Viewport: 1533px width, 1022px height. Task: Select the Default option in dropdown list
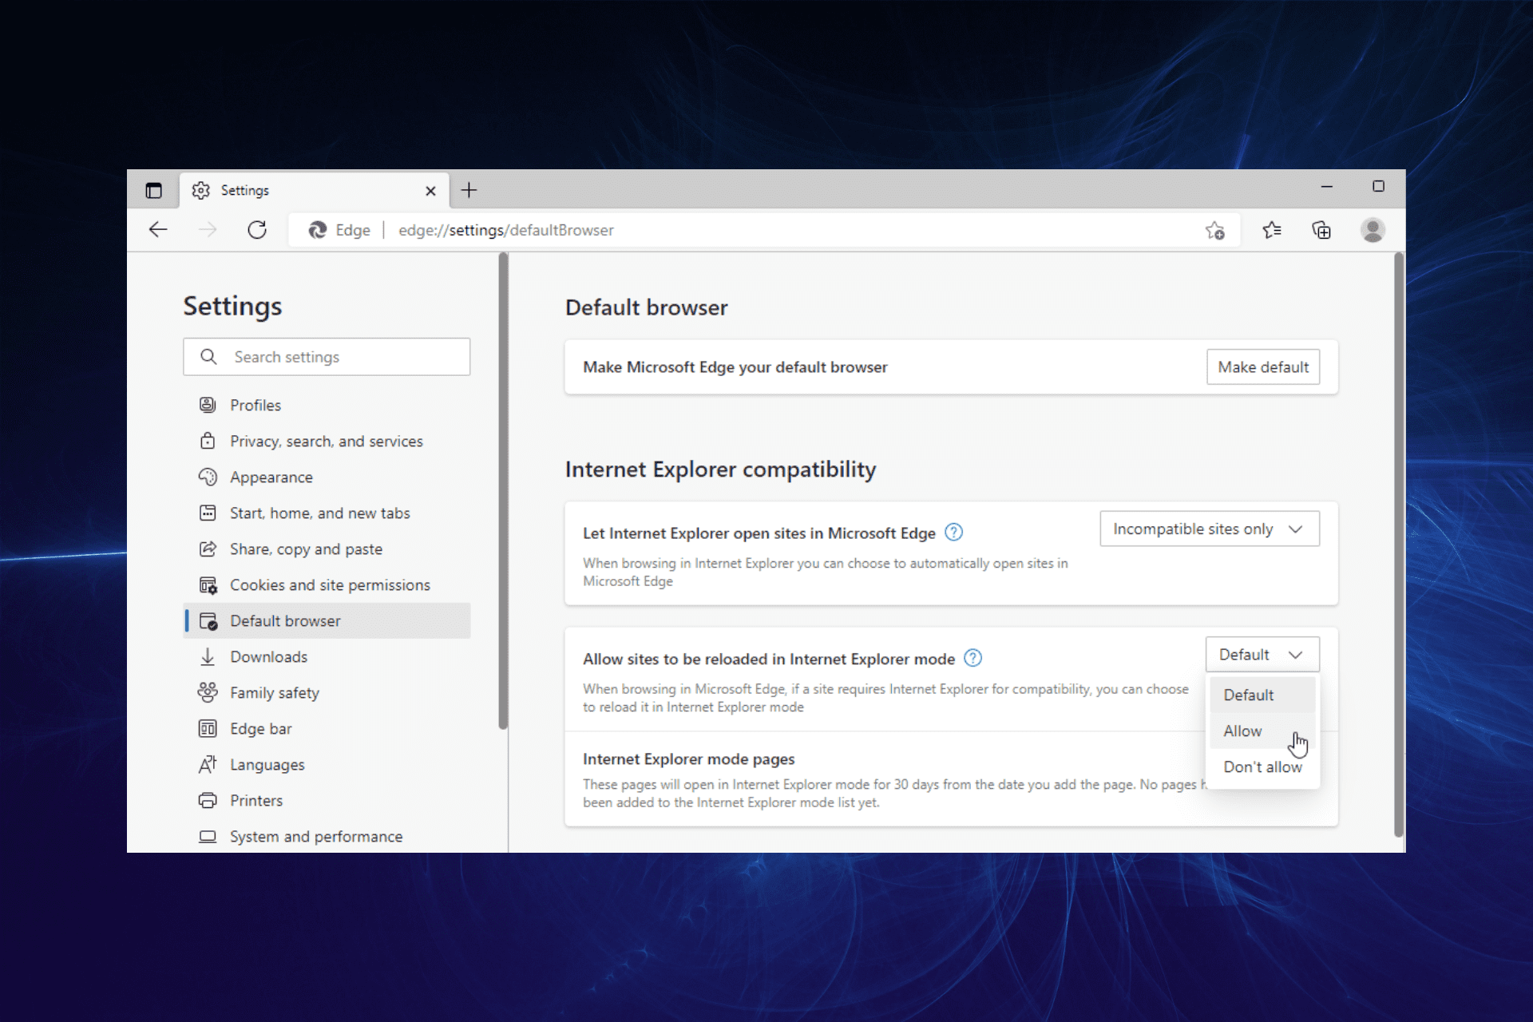pyautogui.click(x=1249, y=695)
